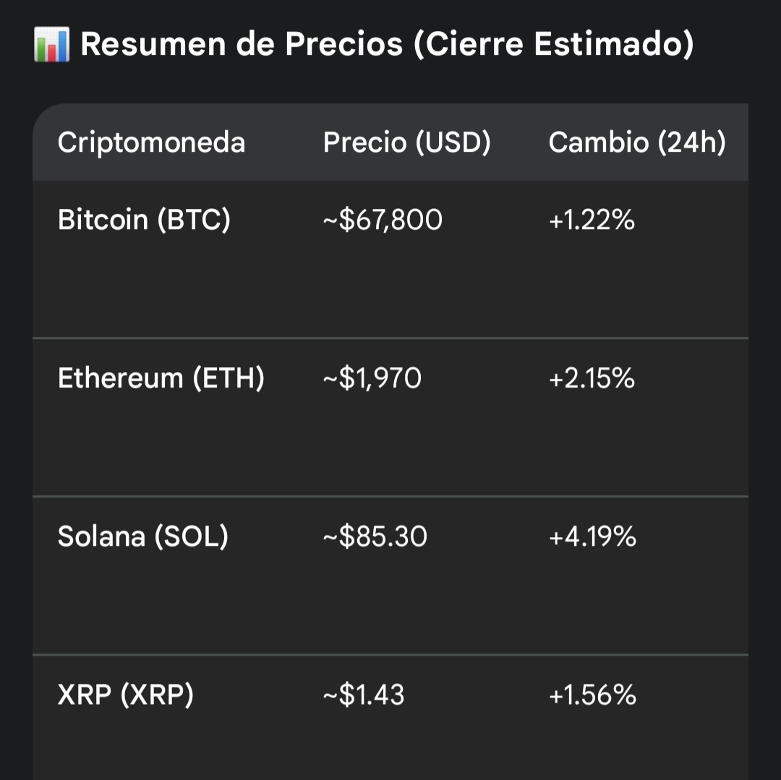Click the +1.22% change value
781x780 pixels.
pyautogui.click(x=592, y=220)
